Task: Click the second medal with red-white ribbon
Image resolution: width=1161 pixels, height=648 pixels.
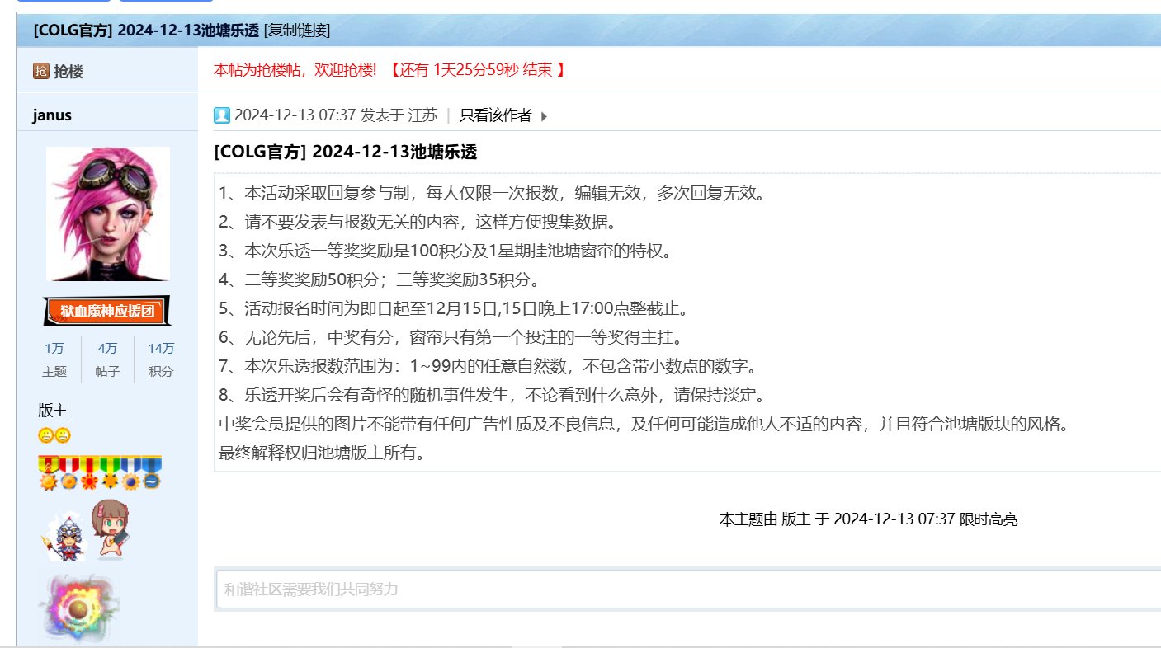Action: (x=68, y=473)
